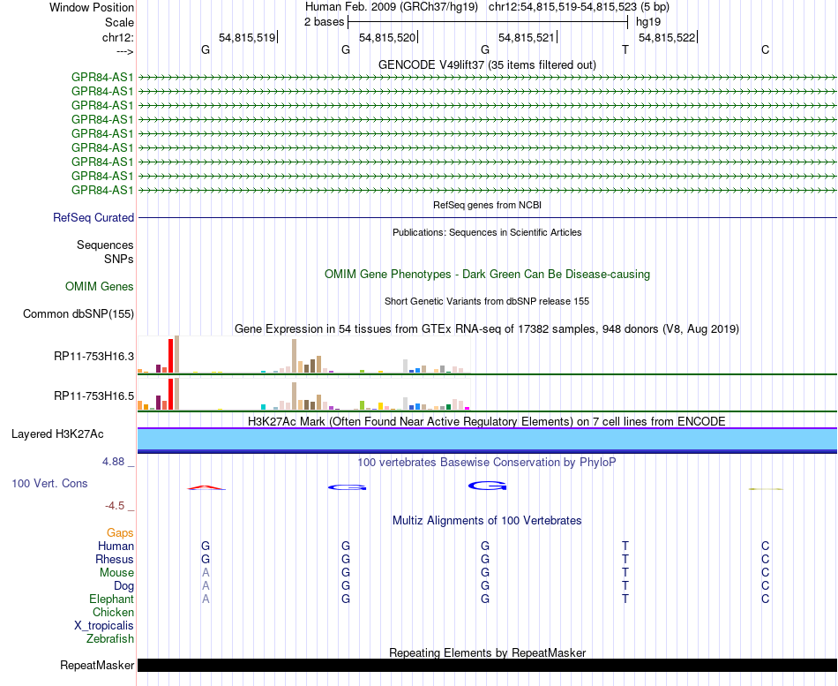The image size is (838, 686).
Task: Click the blue G conservation logo under 54,815,521
Action: coord(487,486)
